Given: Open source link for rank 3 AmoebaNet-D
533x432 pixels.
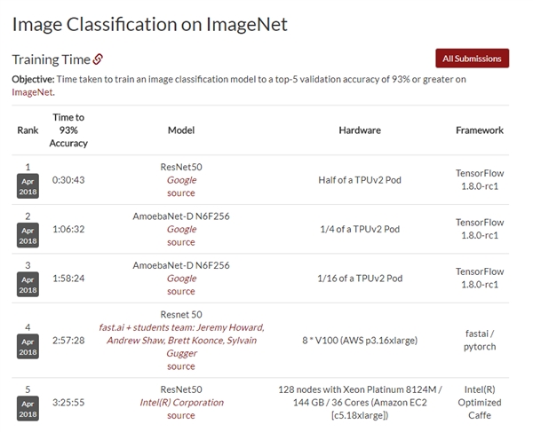Looking at the screenshot, I should coord(181,291).
